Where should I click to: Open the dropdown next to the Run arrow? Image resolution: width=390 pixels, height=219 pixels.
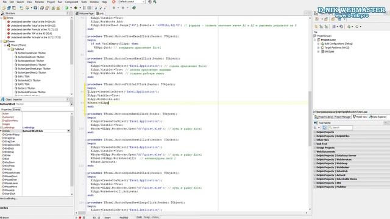[71, 8]
